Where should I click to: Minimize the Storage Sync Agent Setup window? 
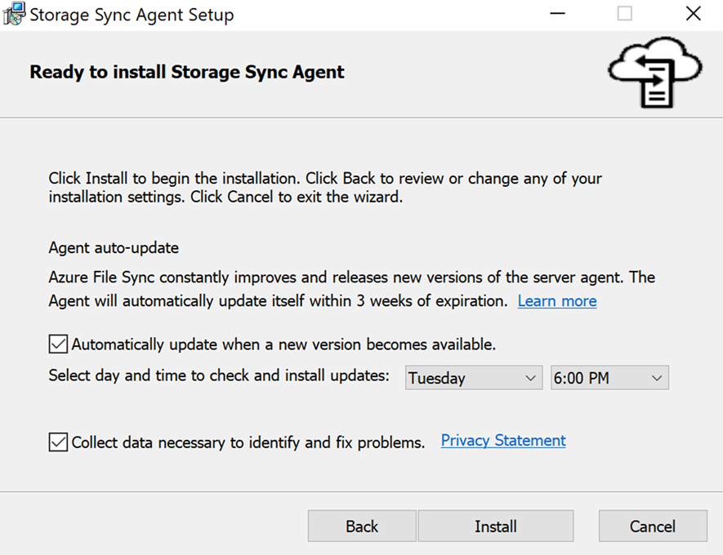(x=557, y=13)
